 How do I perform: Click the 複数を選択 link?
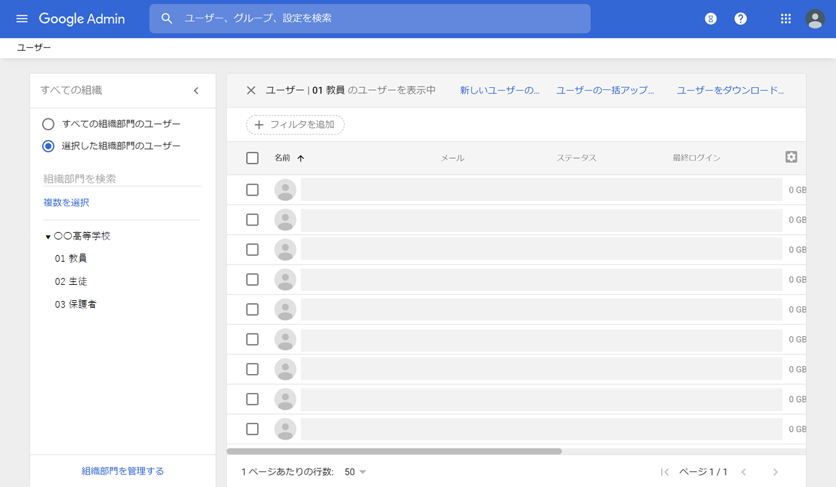coord(66,202)
